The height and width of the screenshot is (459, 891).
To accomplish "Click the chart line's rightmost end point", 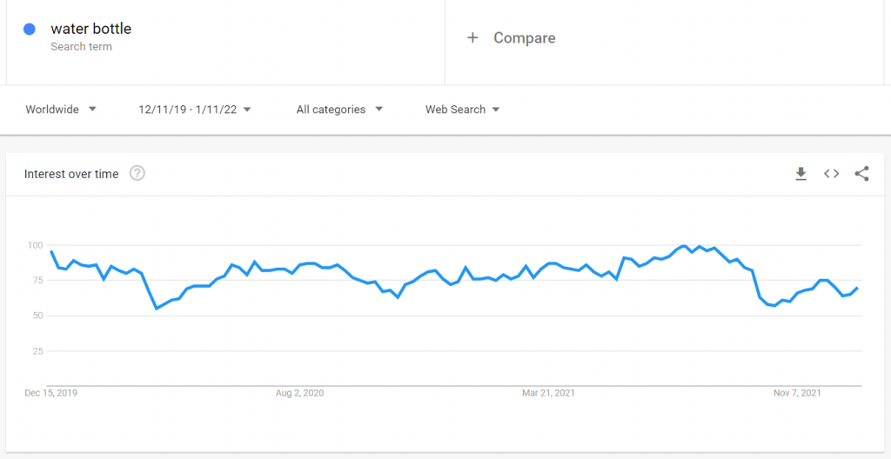I will coord(857,288).
